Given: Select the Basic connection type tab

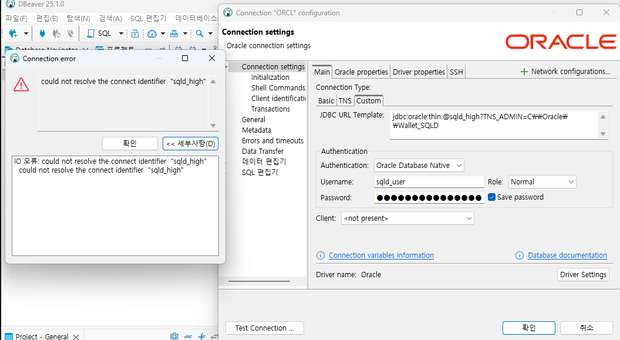Looking at the screenshot, I should [x=326, y=101].
